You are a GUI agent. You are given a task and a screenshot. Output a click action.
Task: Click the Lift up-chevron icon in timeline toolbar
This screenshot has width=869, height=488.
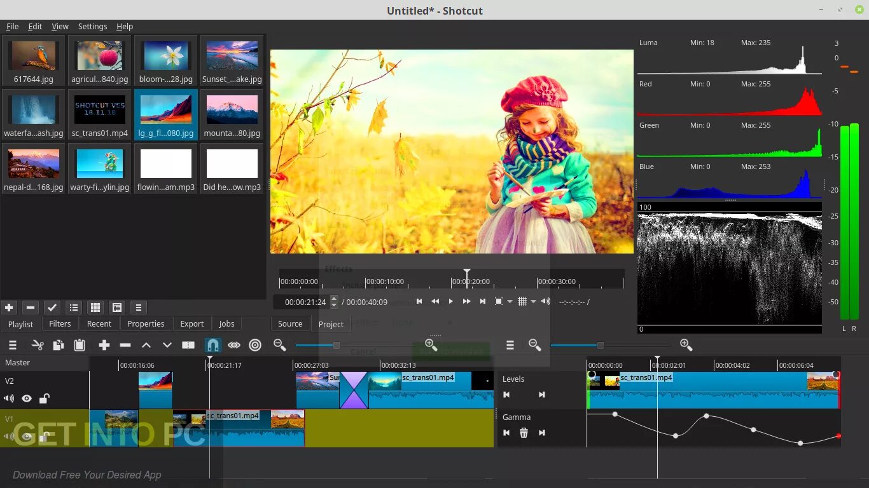tap(146, 345)
